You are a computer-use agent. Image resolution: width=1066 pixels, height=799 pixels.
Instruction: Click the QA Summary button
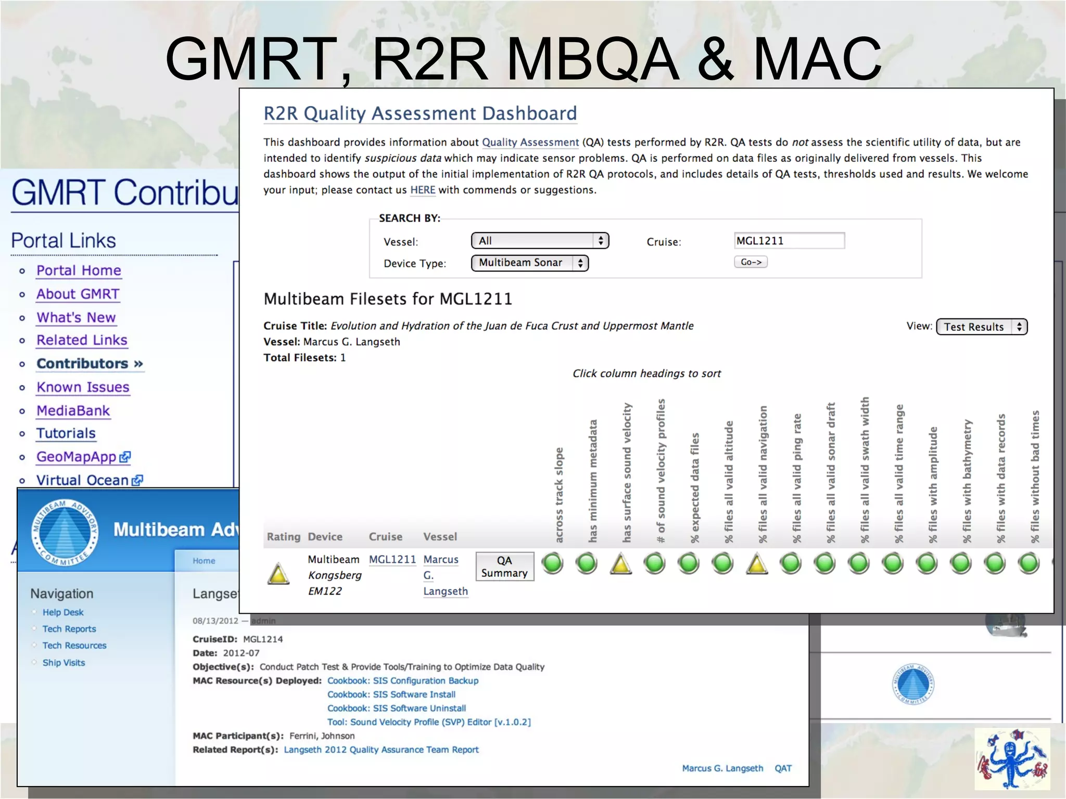coord(504,566)
